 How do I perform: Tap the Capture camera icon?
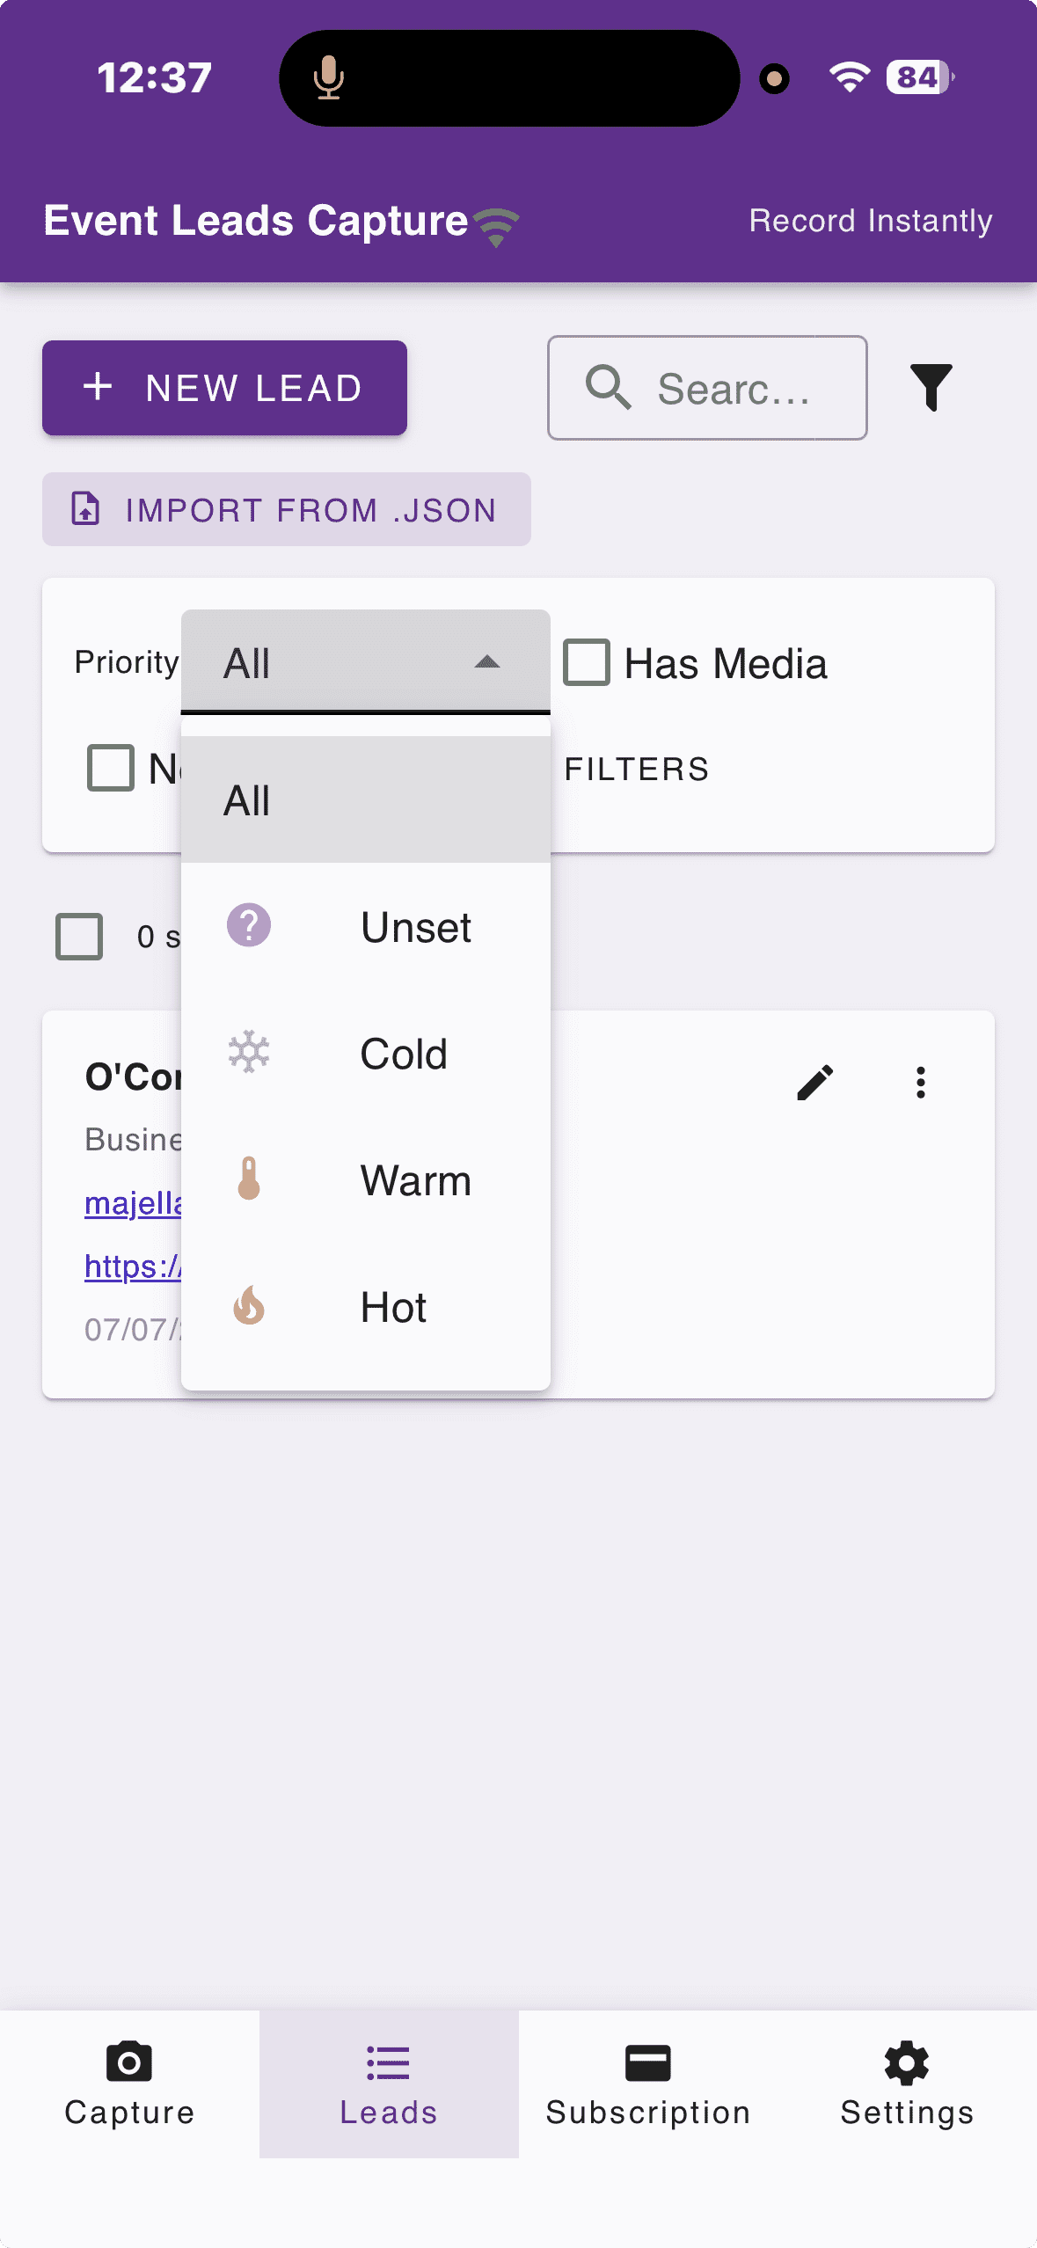pyautogui.click(x=129, y=2062)
